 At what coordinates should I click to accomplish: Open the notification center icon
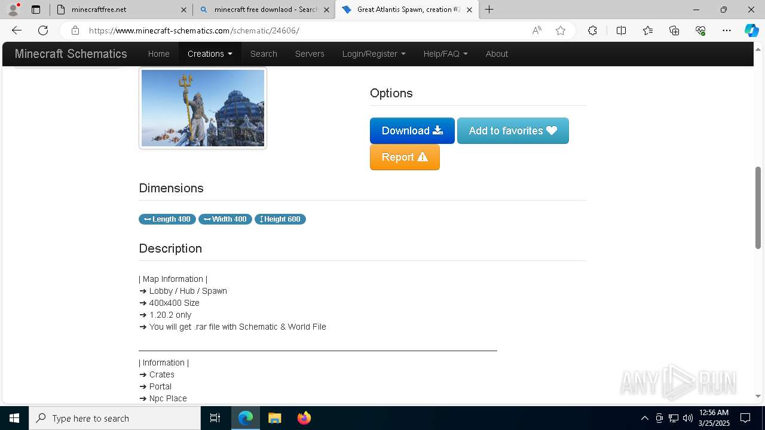(745, 418)
